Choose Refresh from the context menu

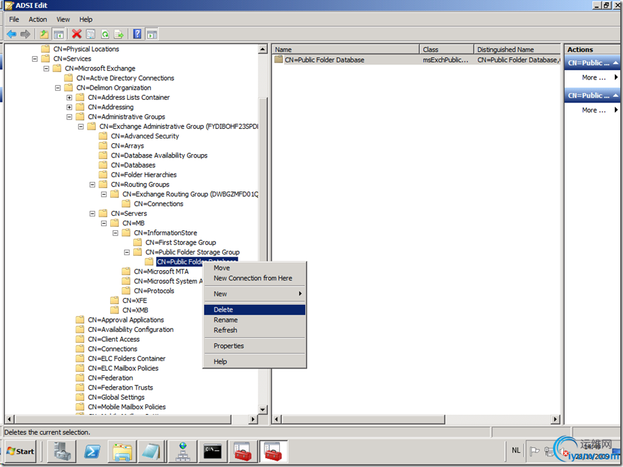255,331
